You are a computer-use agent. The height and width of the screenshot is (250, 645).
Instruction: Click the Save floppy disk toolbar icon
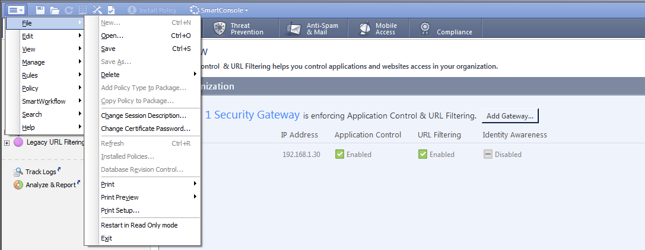(x=40, y=10)
